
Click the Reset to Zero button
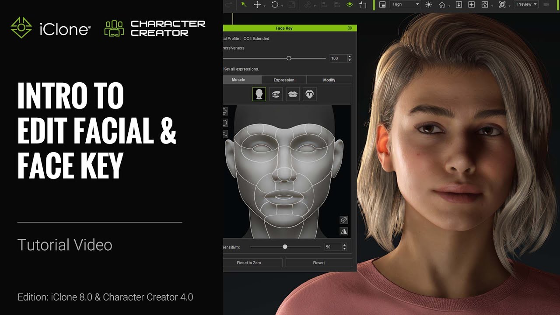[249, 263]
